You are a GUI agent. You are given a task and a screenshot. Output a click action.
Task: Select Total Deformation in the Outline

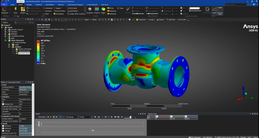click(x=24, y=51)
